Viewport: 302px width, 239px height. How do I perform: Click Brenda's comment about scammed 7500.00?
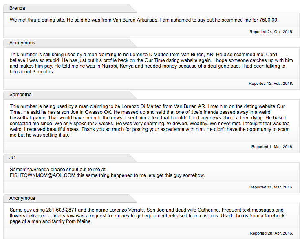(144, 20)
